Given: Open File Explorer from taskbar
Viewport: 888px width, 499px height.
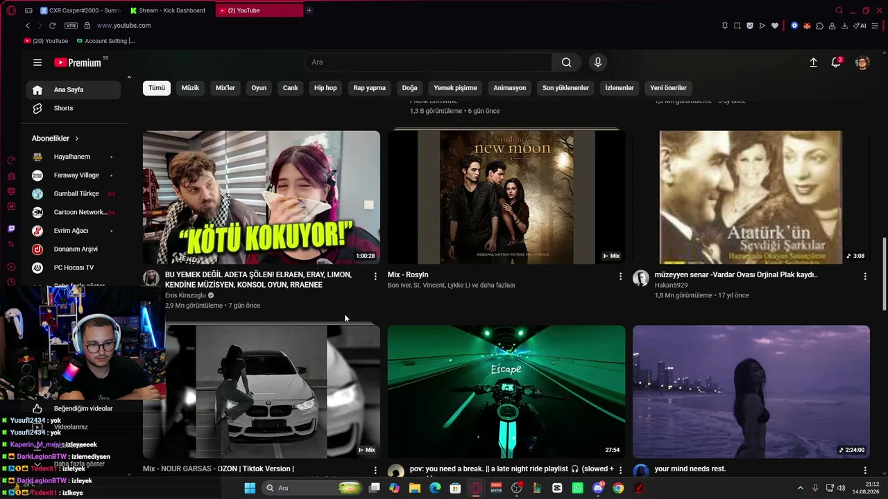Looking at the screenshot, I should pyautogui.click(x=415, y=488).
